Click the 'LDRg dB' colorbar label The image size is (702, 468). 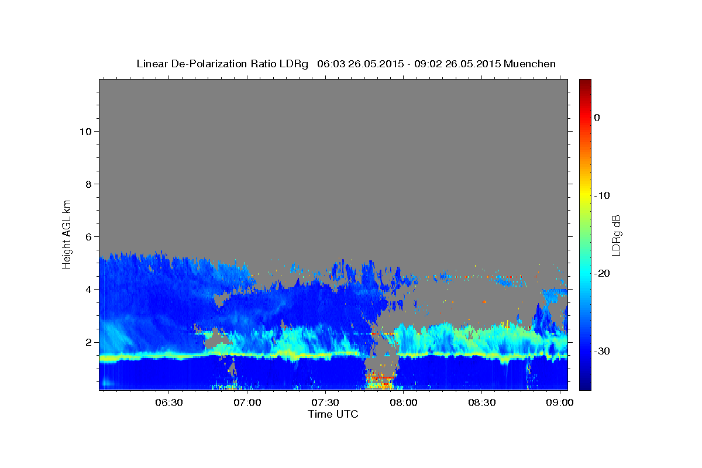(616, 235)
